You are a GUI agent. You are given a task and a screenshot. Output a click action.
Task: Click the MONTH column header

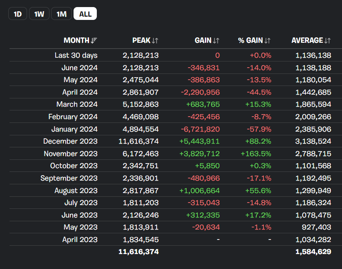point(76,41)
